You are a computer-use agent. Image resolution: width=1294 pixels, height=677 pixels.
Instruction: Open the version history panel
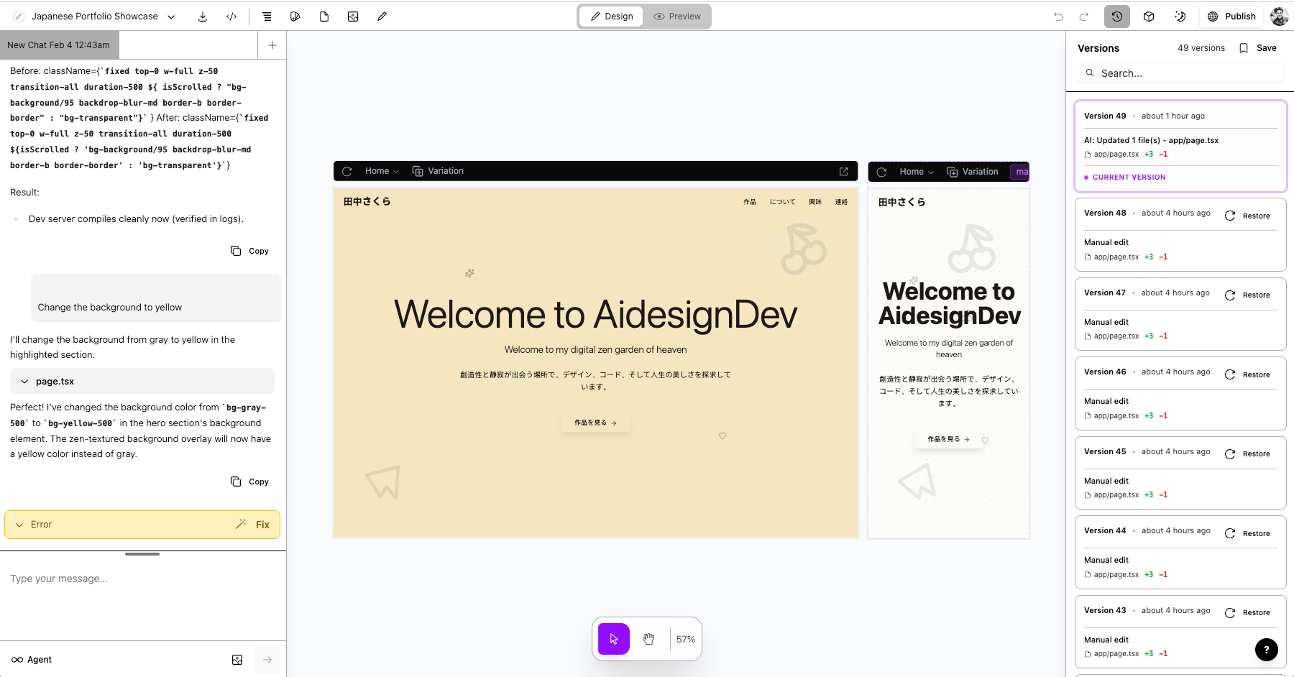click(1116, 16)
